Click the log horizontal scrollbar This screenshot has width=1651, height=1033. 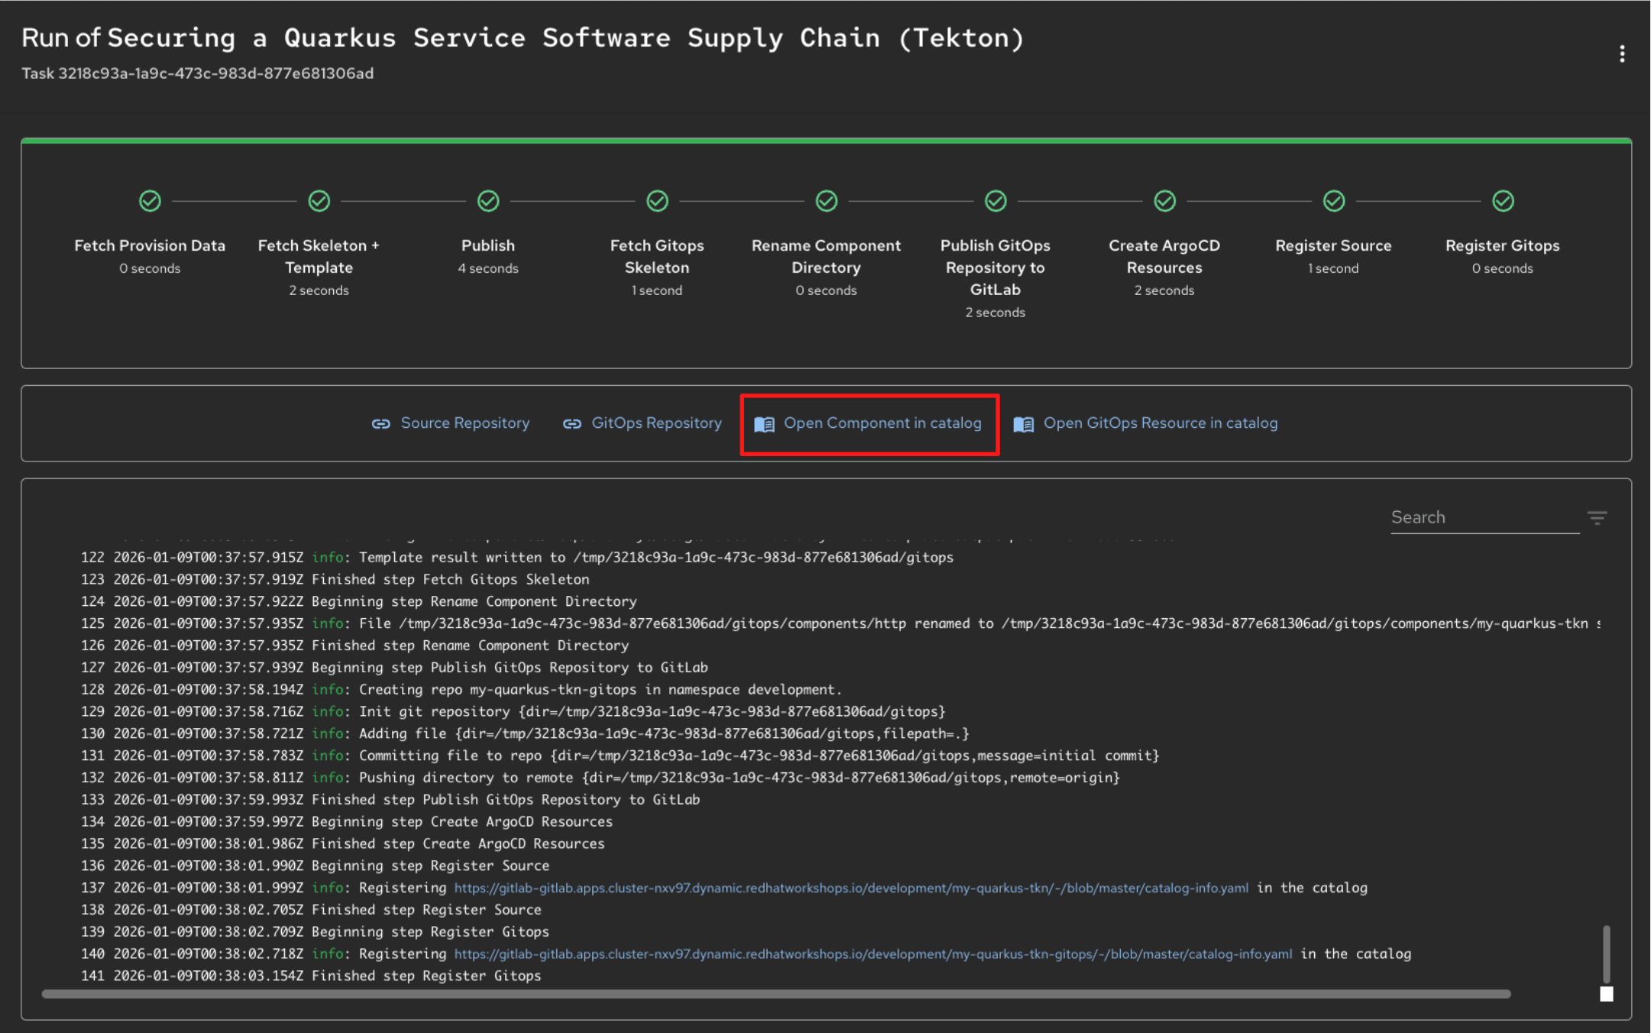775,994
